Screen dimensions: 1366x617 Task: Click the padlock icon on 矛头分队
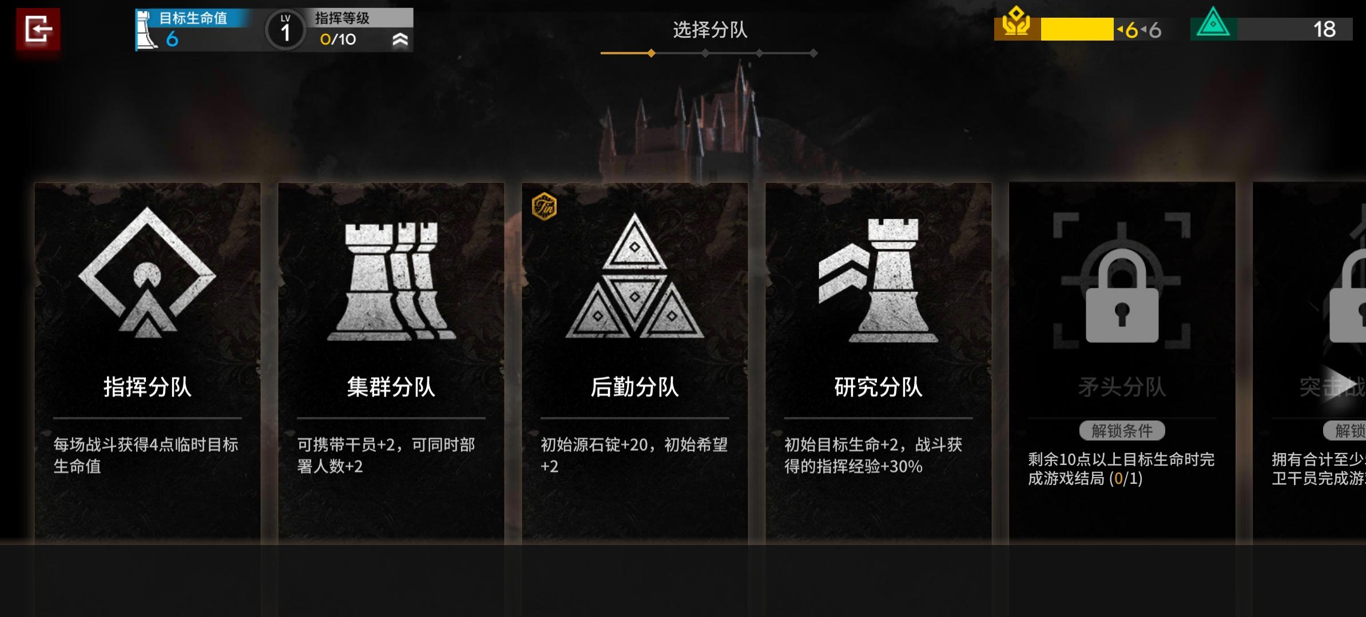[x=1122, y=297]
